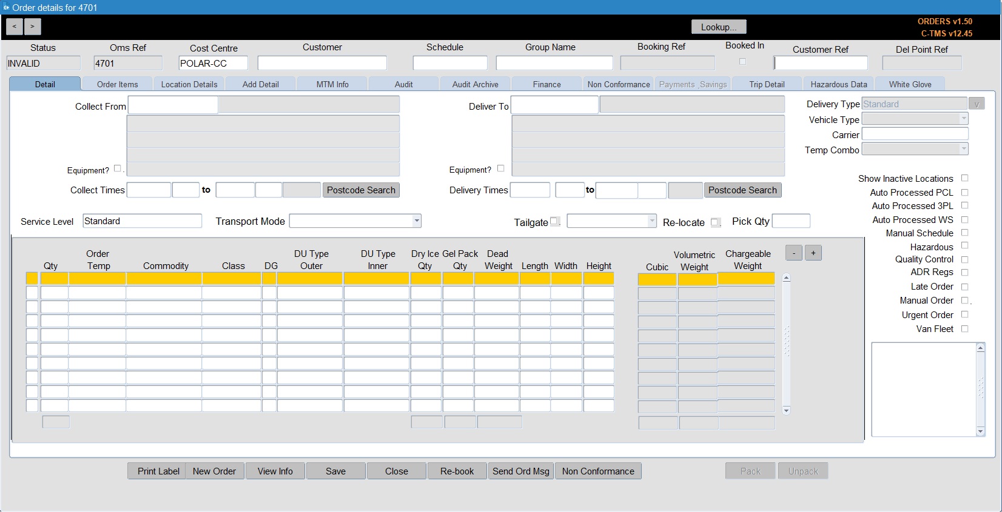Open the Hazardous Data tab
This screenshot has width=1002, height=512.
point(839,84)
